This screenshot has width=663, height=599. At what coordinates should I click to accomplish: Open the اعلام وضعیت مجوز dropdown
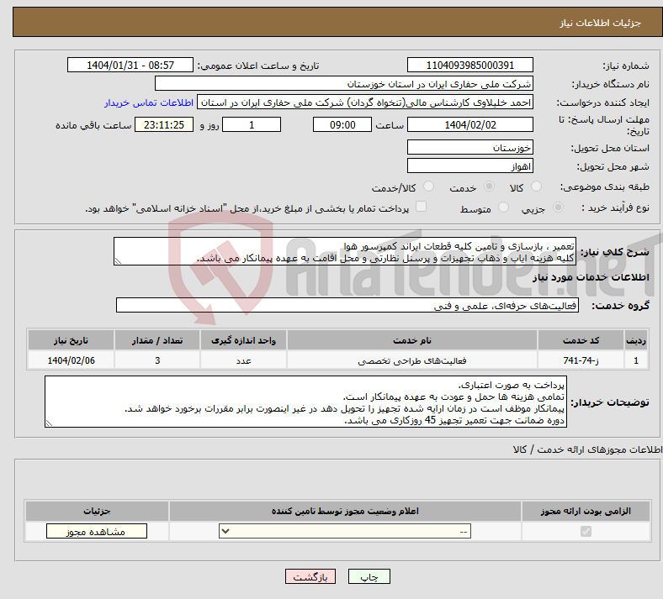pos(345,531)
